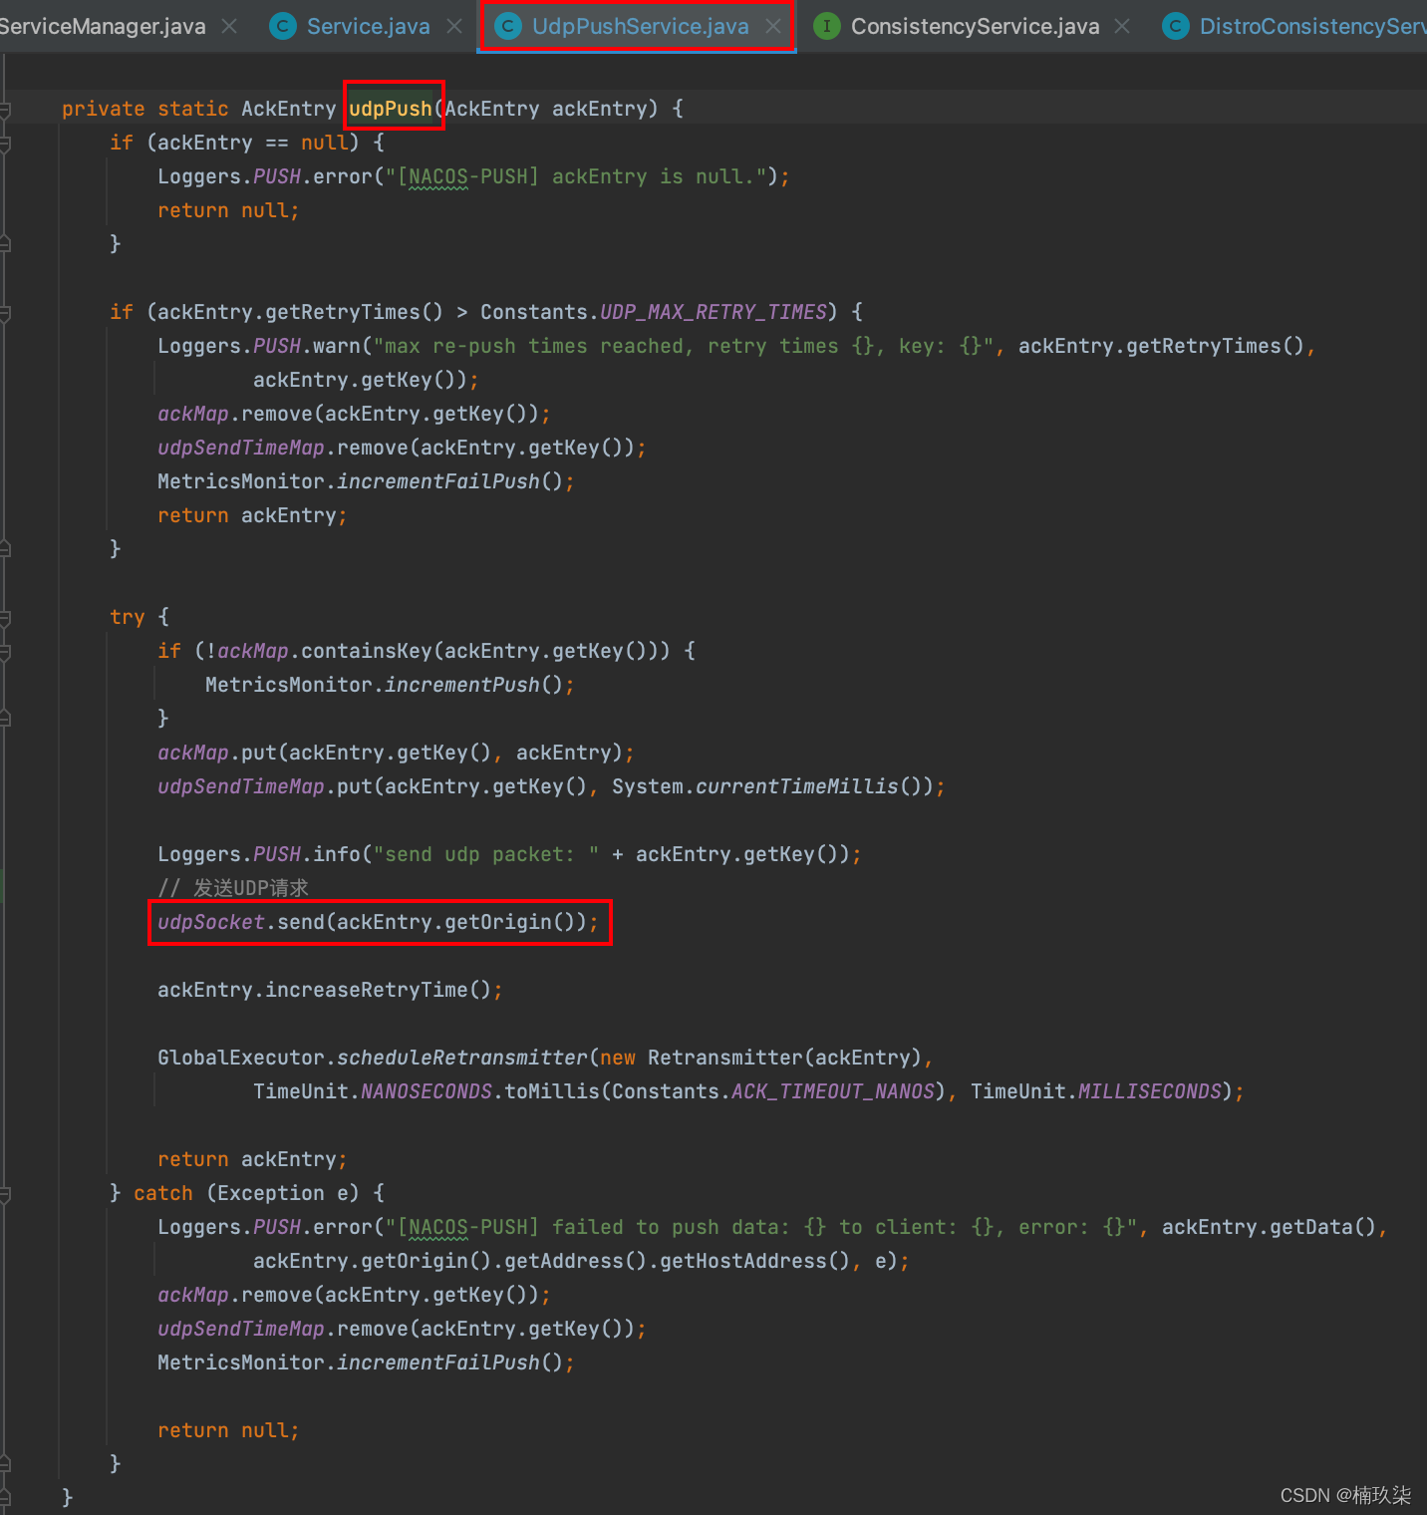
Task: Close the UdpPushService.java tab
Action: (x=773, y=26)
